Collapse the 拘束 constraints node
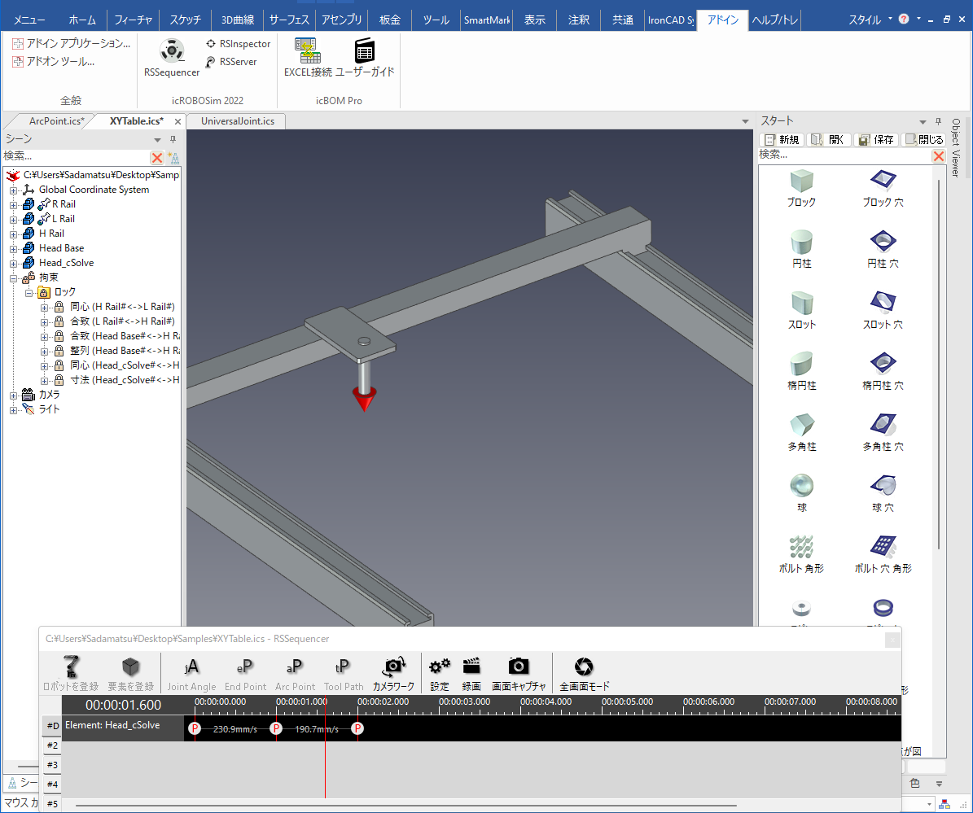The image size is (973, 813). pyautogui.click(x=13, y=278)
